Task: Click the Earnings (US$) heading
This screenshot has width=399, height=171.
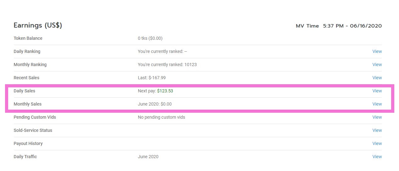Action: point(38,25)
